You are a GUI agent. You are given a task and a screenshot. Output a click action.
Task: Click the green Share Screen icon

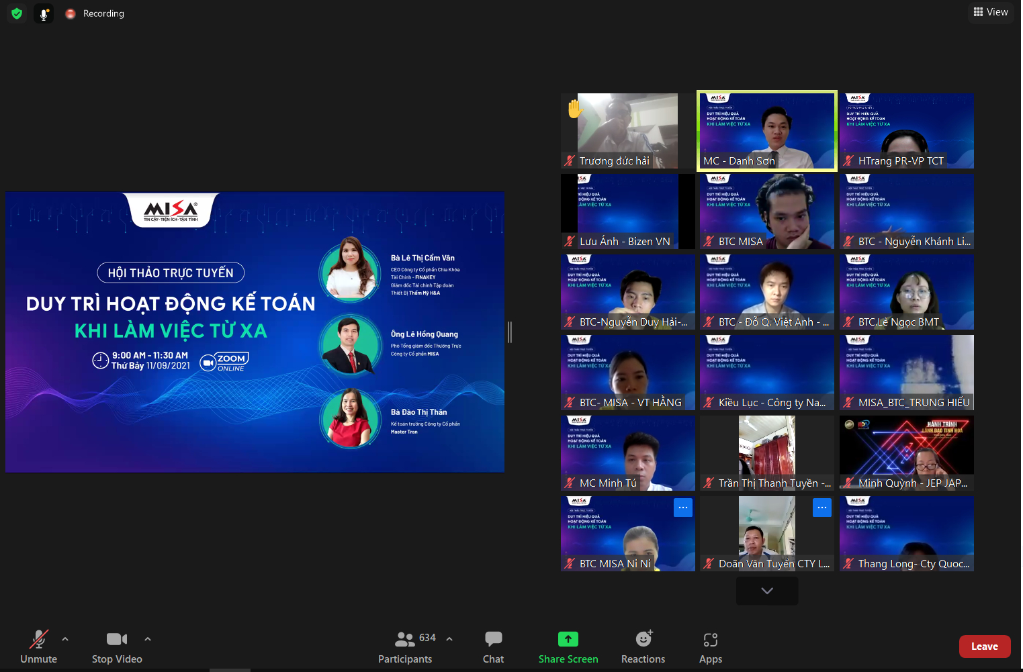click(568, 639)
